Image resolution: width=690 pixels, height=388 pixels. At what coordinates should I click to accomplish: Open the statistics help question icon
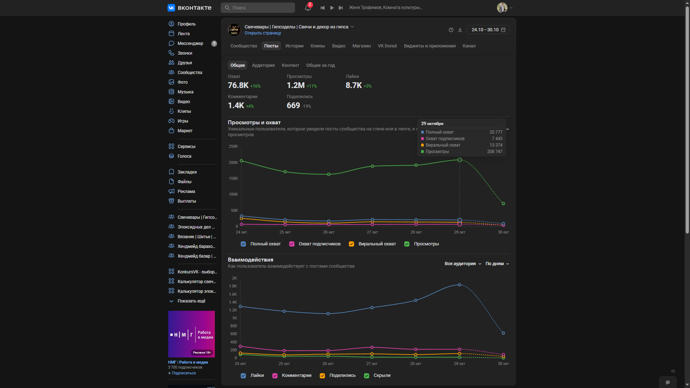point(451,30)
